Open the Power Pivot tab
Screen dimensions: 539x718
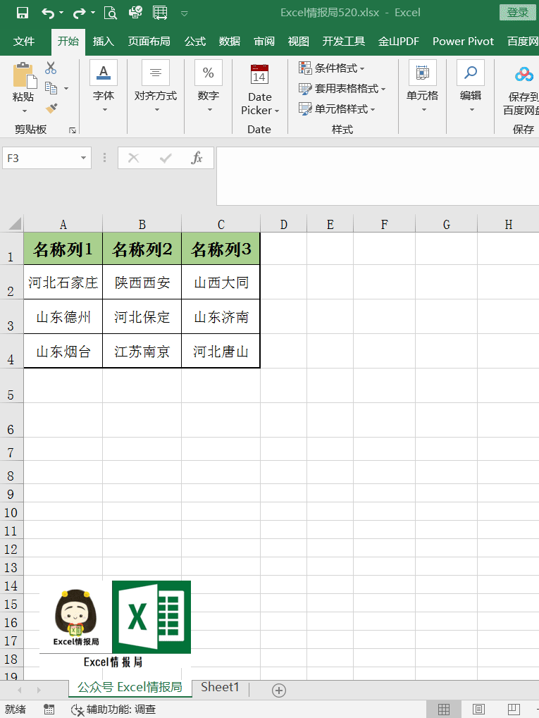(x=463, y=42)
